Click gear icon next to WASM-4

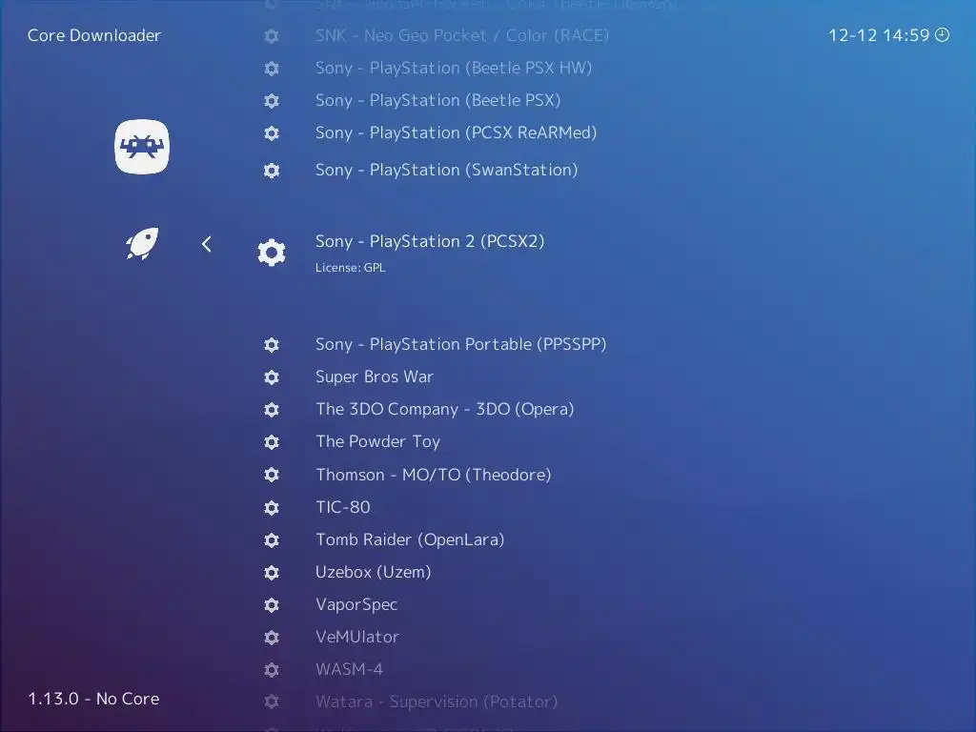[272, 670]
